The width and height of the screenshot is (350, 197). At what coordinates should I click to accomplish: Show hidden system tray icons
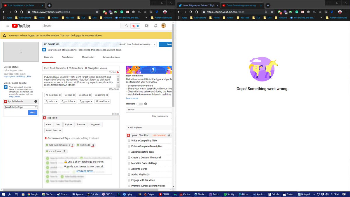(314, 194)
